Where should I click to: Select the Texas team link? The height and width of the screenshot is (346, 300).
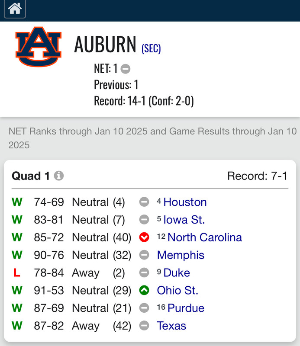171,326
